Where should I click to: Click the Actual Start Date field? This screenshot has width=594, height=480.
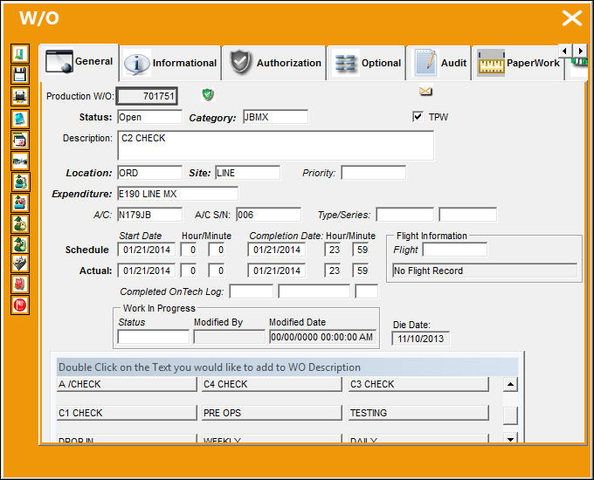147,271
